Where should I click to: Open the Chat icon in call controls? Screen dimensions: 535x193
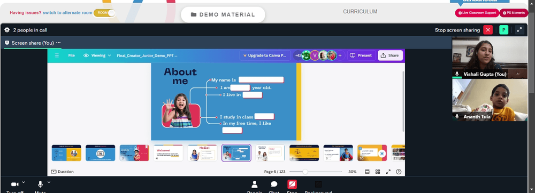[274, 184]
